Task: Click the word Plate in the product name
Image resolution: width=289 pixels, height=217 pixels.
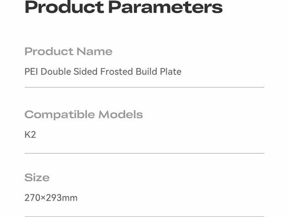Action: [171, 71]
